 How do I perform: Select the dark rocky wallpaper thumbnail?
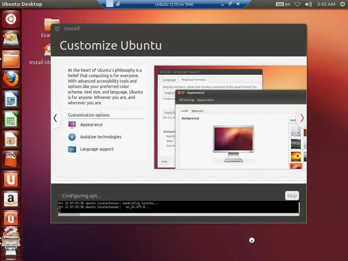(x=296, y=144)
